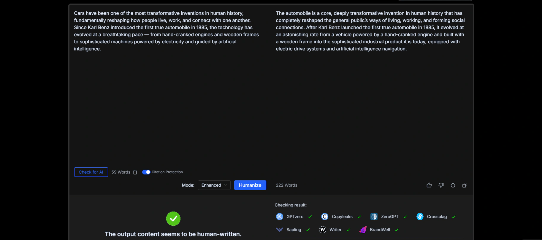Click the green check next to ZeroGPT
Viewport: 542px width, 240px height.
tap(405, 217)
